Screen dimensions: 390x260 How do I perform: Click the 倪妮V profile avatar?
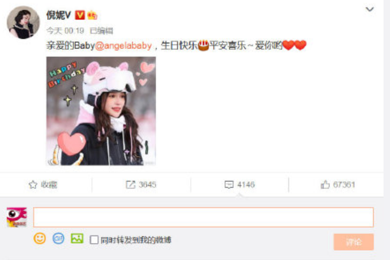[23, 22]
